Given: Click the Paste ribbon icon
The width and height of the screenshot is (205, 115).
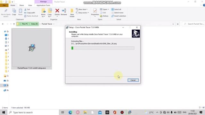Looking at the screenshot, I should pos(20,12).
